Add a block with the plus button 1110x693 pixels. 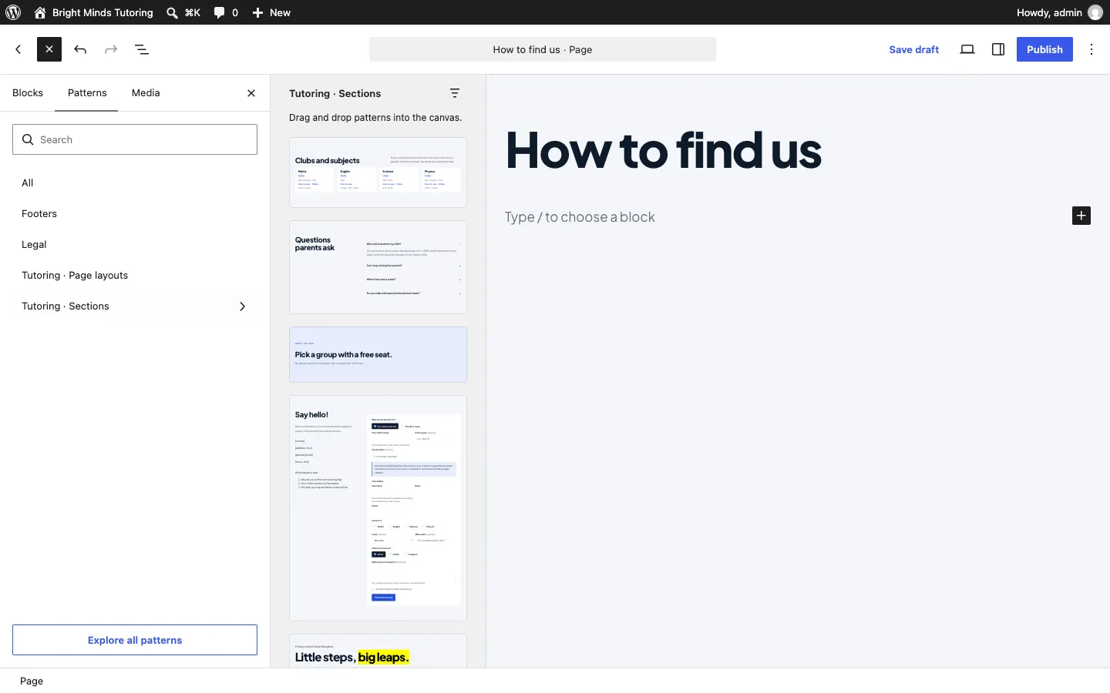click(1081, 216)
